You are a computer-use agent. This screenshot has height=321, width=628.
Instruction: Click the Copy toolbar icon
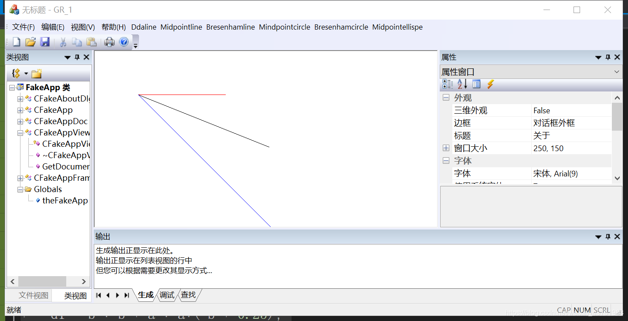77,42
